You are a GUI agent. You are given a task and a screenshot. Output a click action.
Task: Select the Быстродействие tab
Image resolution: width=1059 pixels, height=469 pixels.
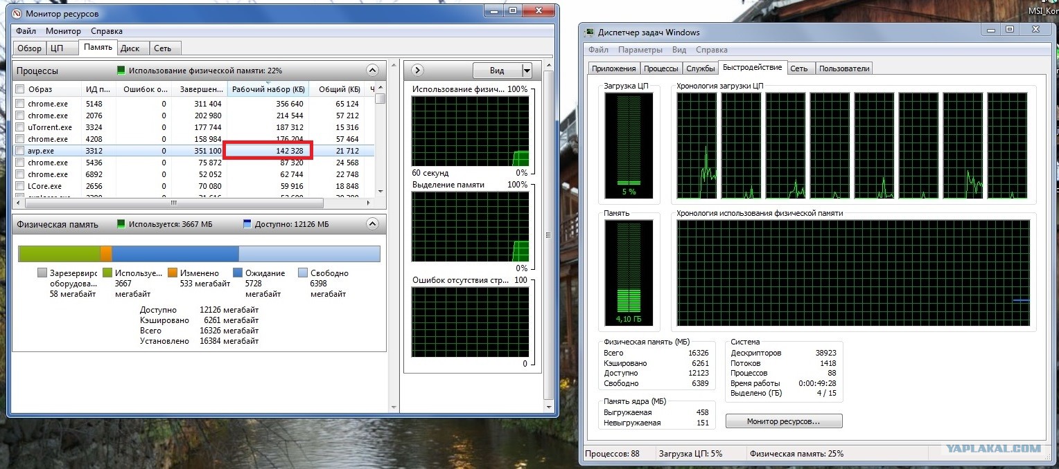click(752, 67)
